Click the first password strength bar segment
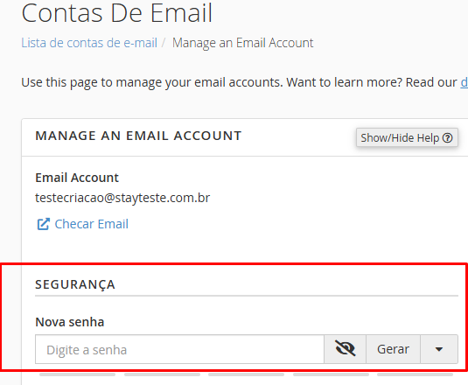The height and width of the screenshot is (385, 468). click(x=77, y=374)
